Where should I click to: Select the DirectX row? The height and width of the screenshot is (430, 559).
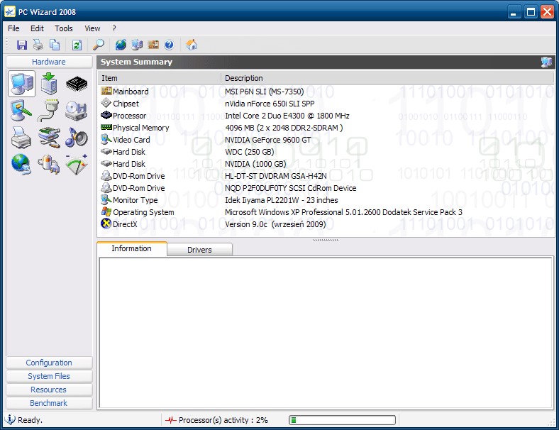pos(326,224)
